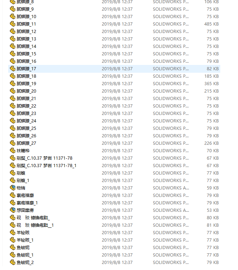Click the date in the 485 KB row

click(x=117, y=24)
